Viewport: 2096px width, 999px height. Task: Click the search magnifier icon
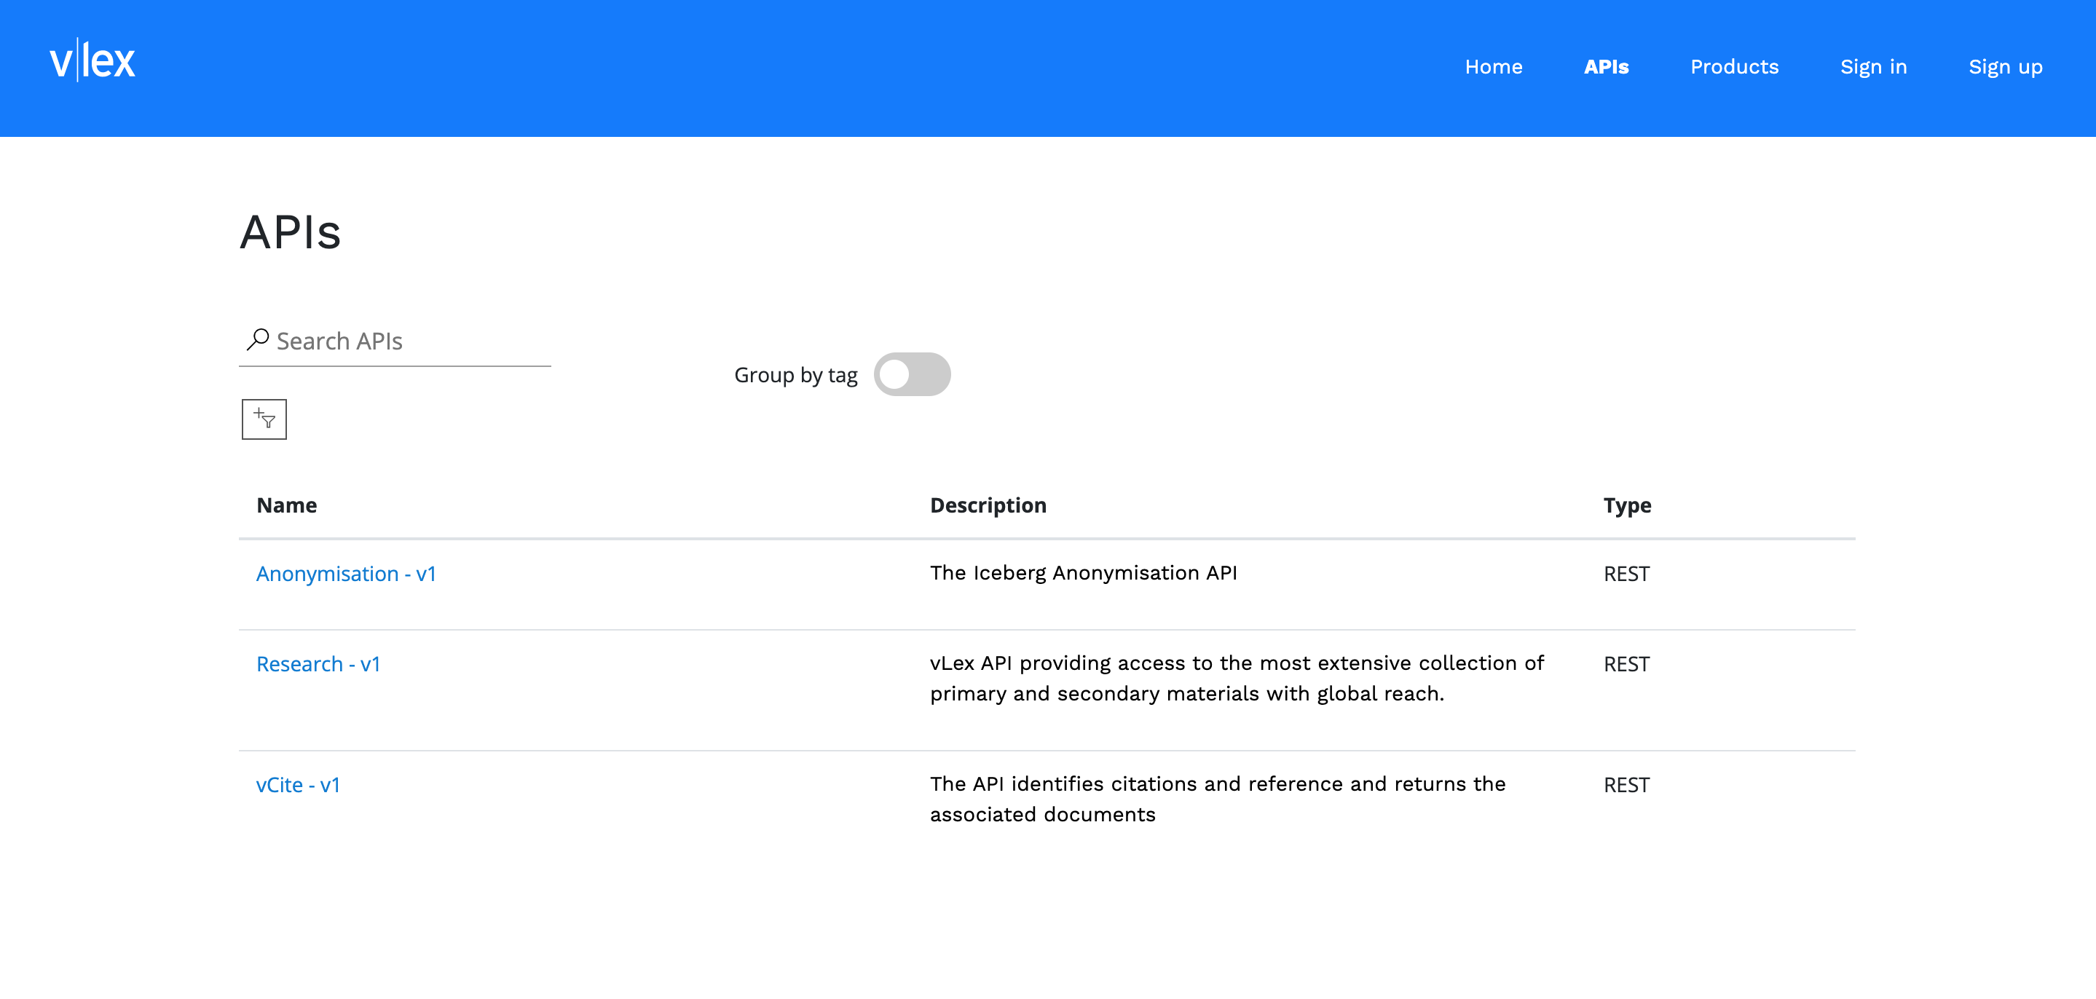click(258, 339)
